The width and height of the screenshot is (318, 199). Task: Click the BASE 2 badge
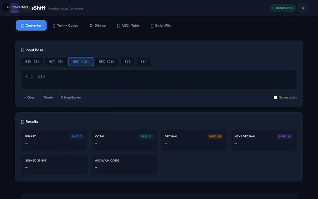click(x=77, y=137)
